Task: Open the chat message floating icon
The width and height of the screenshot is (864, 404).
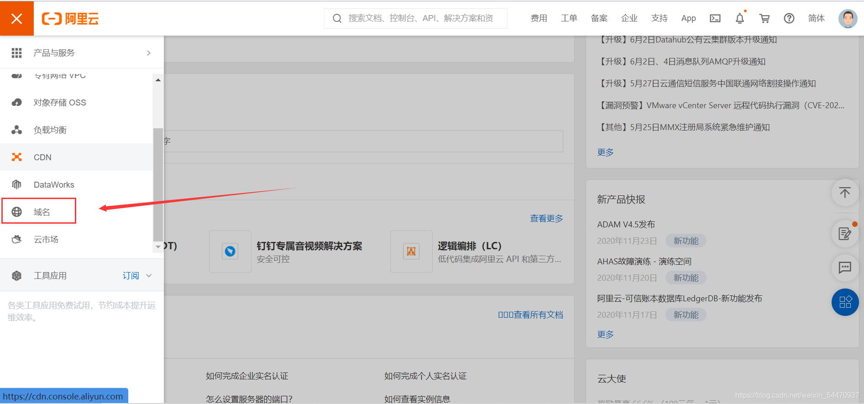Action: 845,268
